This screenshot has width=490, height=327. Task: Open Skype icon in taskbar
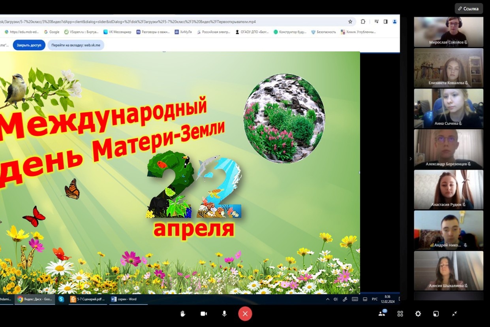tap(61, 299)
